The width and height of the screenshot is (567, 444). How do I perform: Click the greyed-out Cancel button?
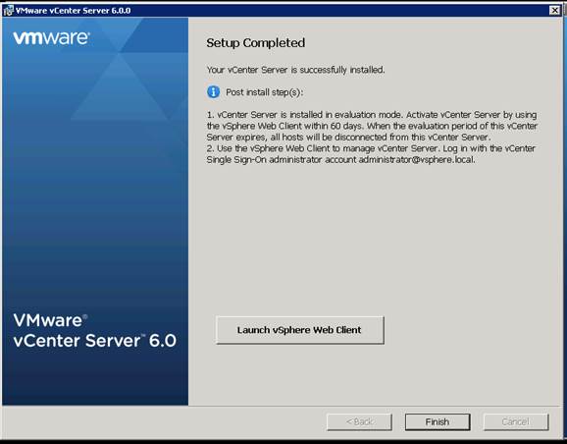pos(516,422)
